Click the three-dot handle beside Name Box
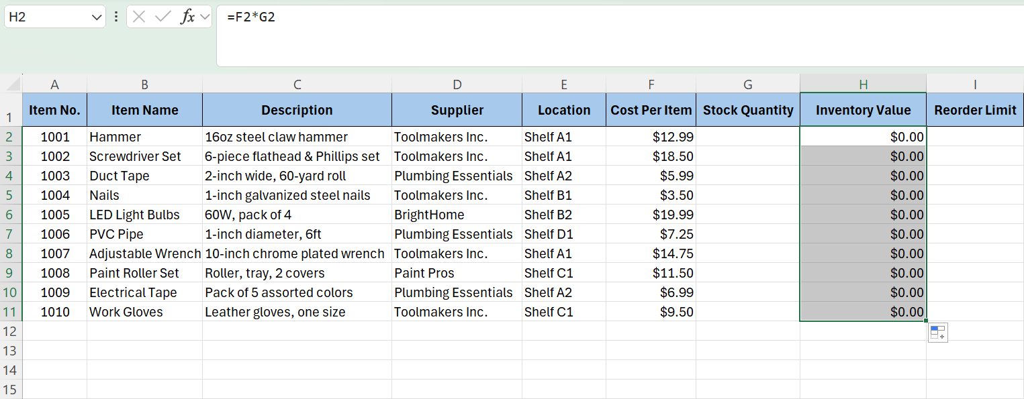Image resolution: width=1024 pixels, height=399 pixels. click(x=116, y=17)
